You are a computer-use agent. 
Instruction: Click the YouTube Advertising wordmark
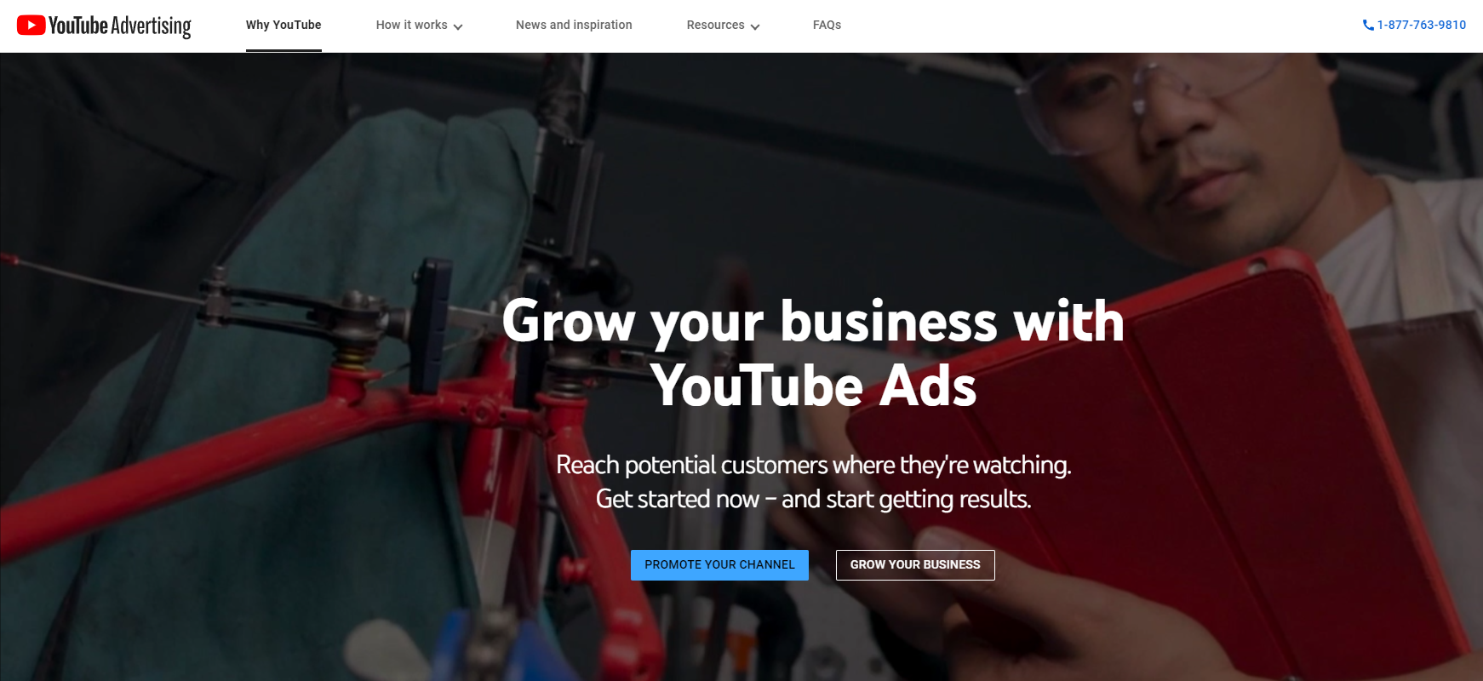coord(120,26)
